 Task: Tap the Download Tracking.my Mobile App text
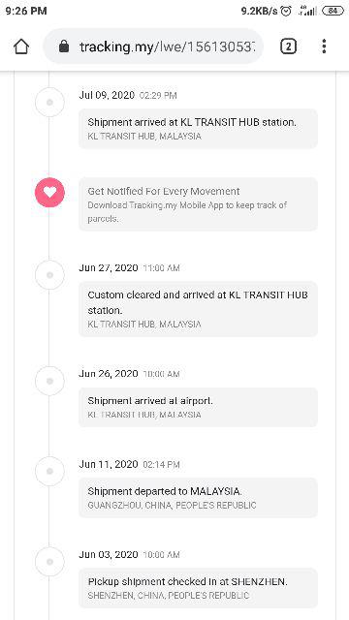[187, 212]
